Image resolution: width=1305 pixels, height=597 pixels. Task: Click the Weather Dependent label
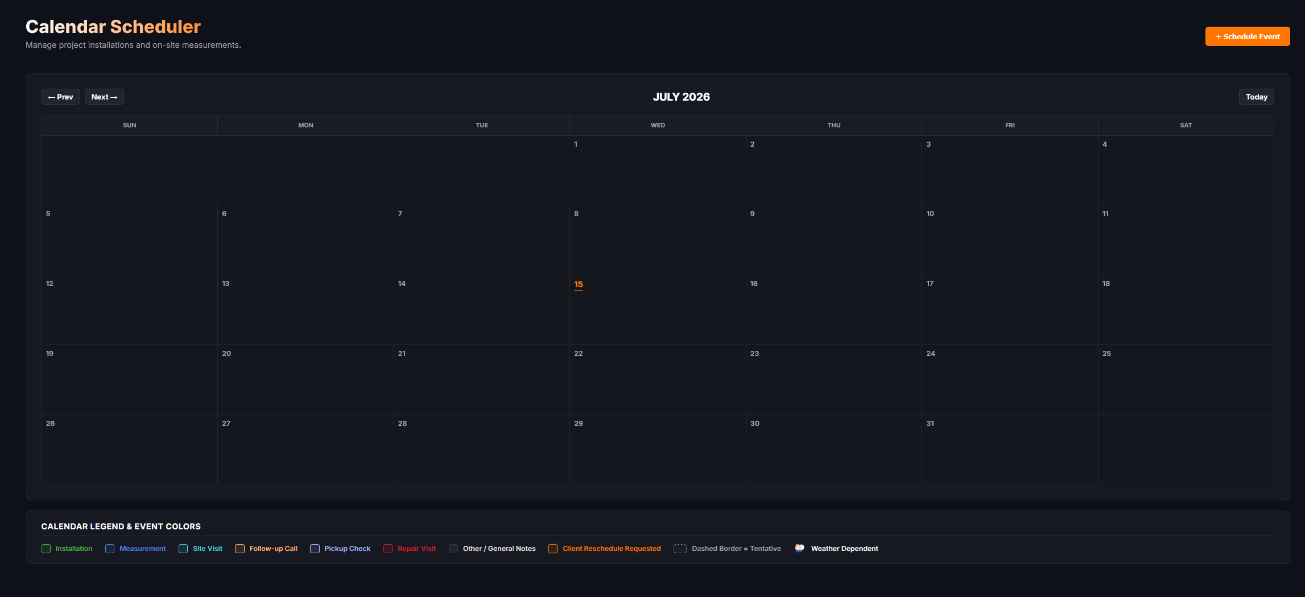click(x=845, y=549)
